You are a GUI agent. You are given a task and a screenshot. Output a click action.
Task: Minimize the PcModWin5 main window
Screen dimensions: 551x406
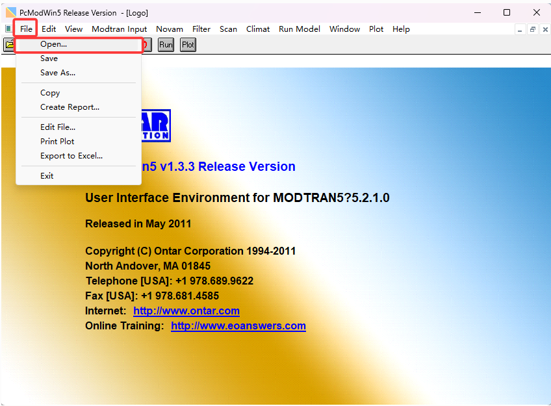(478, 12)
